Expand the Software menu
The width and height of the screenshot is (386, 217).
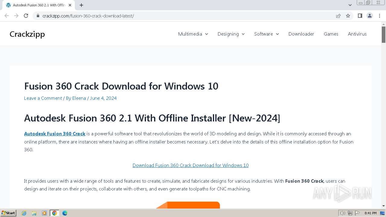click(267, 34)
